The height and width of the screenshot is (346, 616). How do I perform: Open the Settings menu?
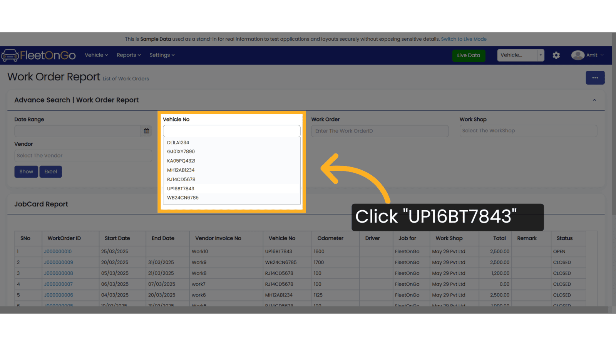(162, 55)
